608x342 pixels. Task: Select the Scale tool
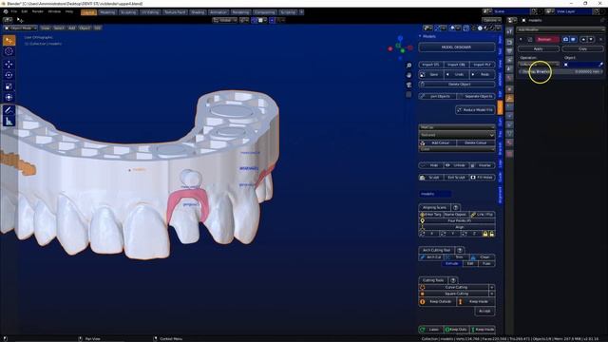pyautogui.click(x=9, y=86)
